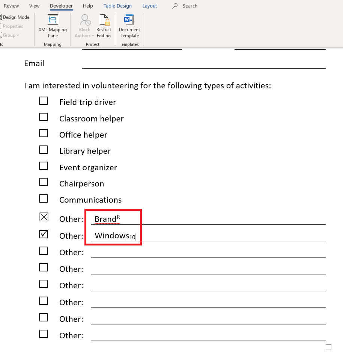Image resolution: width=343 pixels, height=356 pixels.
Task: Check the Classroom helper checkbox
Action: pos(43,117)
